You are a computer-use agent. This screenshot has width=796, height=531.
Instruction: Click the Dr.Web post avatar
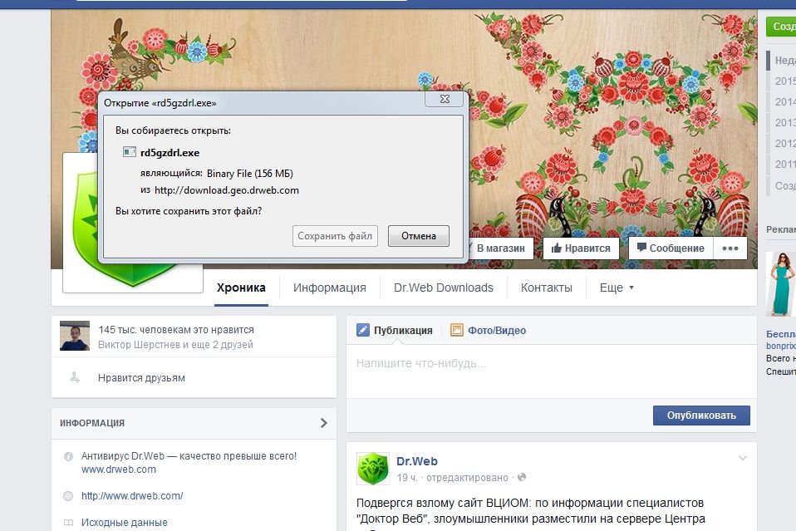[x=373, y=469]
